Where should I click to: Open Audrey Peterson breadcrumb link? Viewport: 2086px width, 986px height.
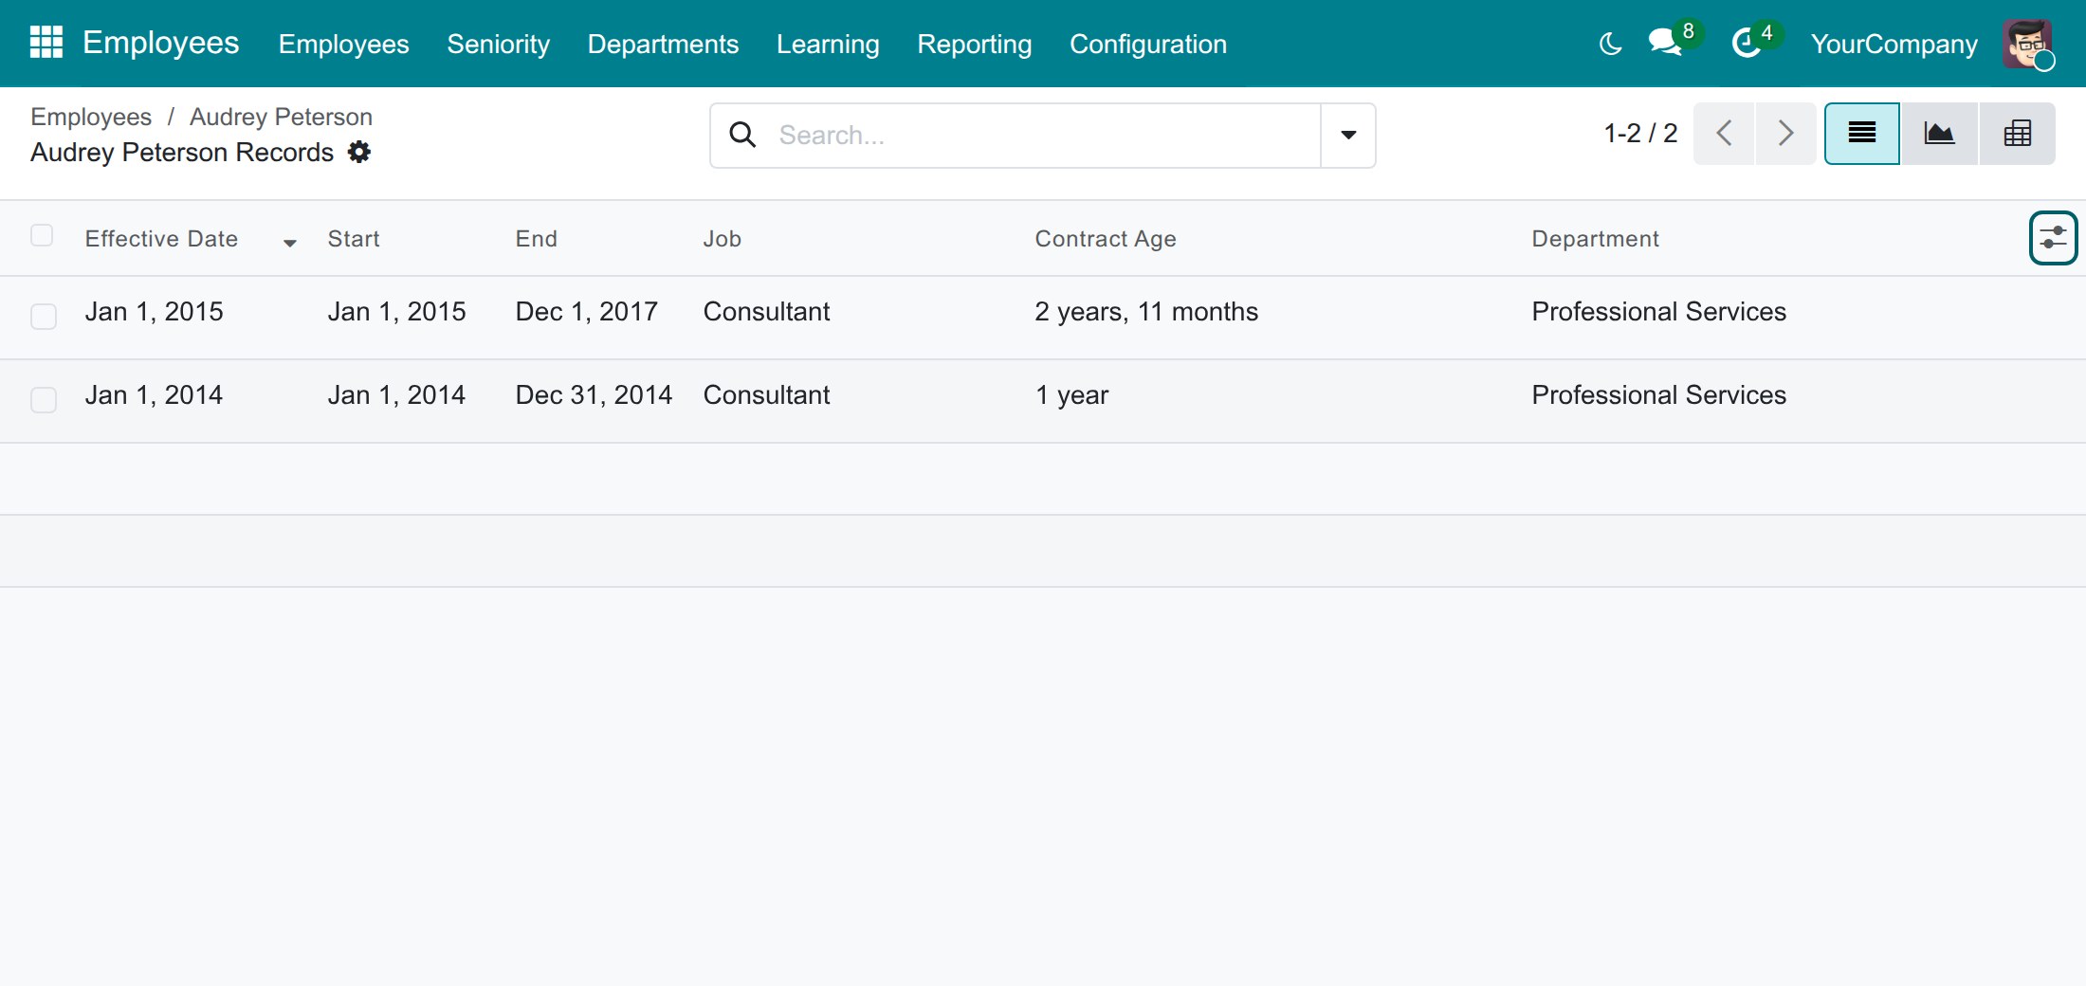pyautogui.click(x=281, y=117)
